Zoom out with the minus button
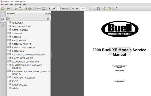The width and height of the screenshot is (151, 96). (72, 8)
